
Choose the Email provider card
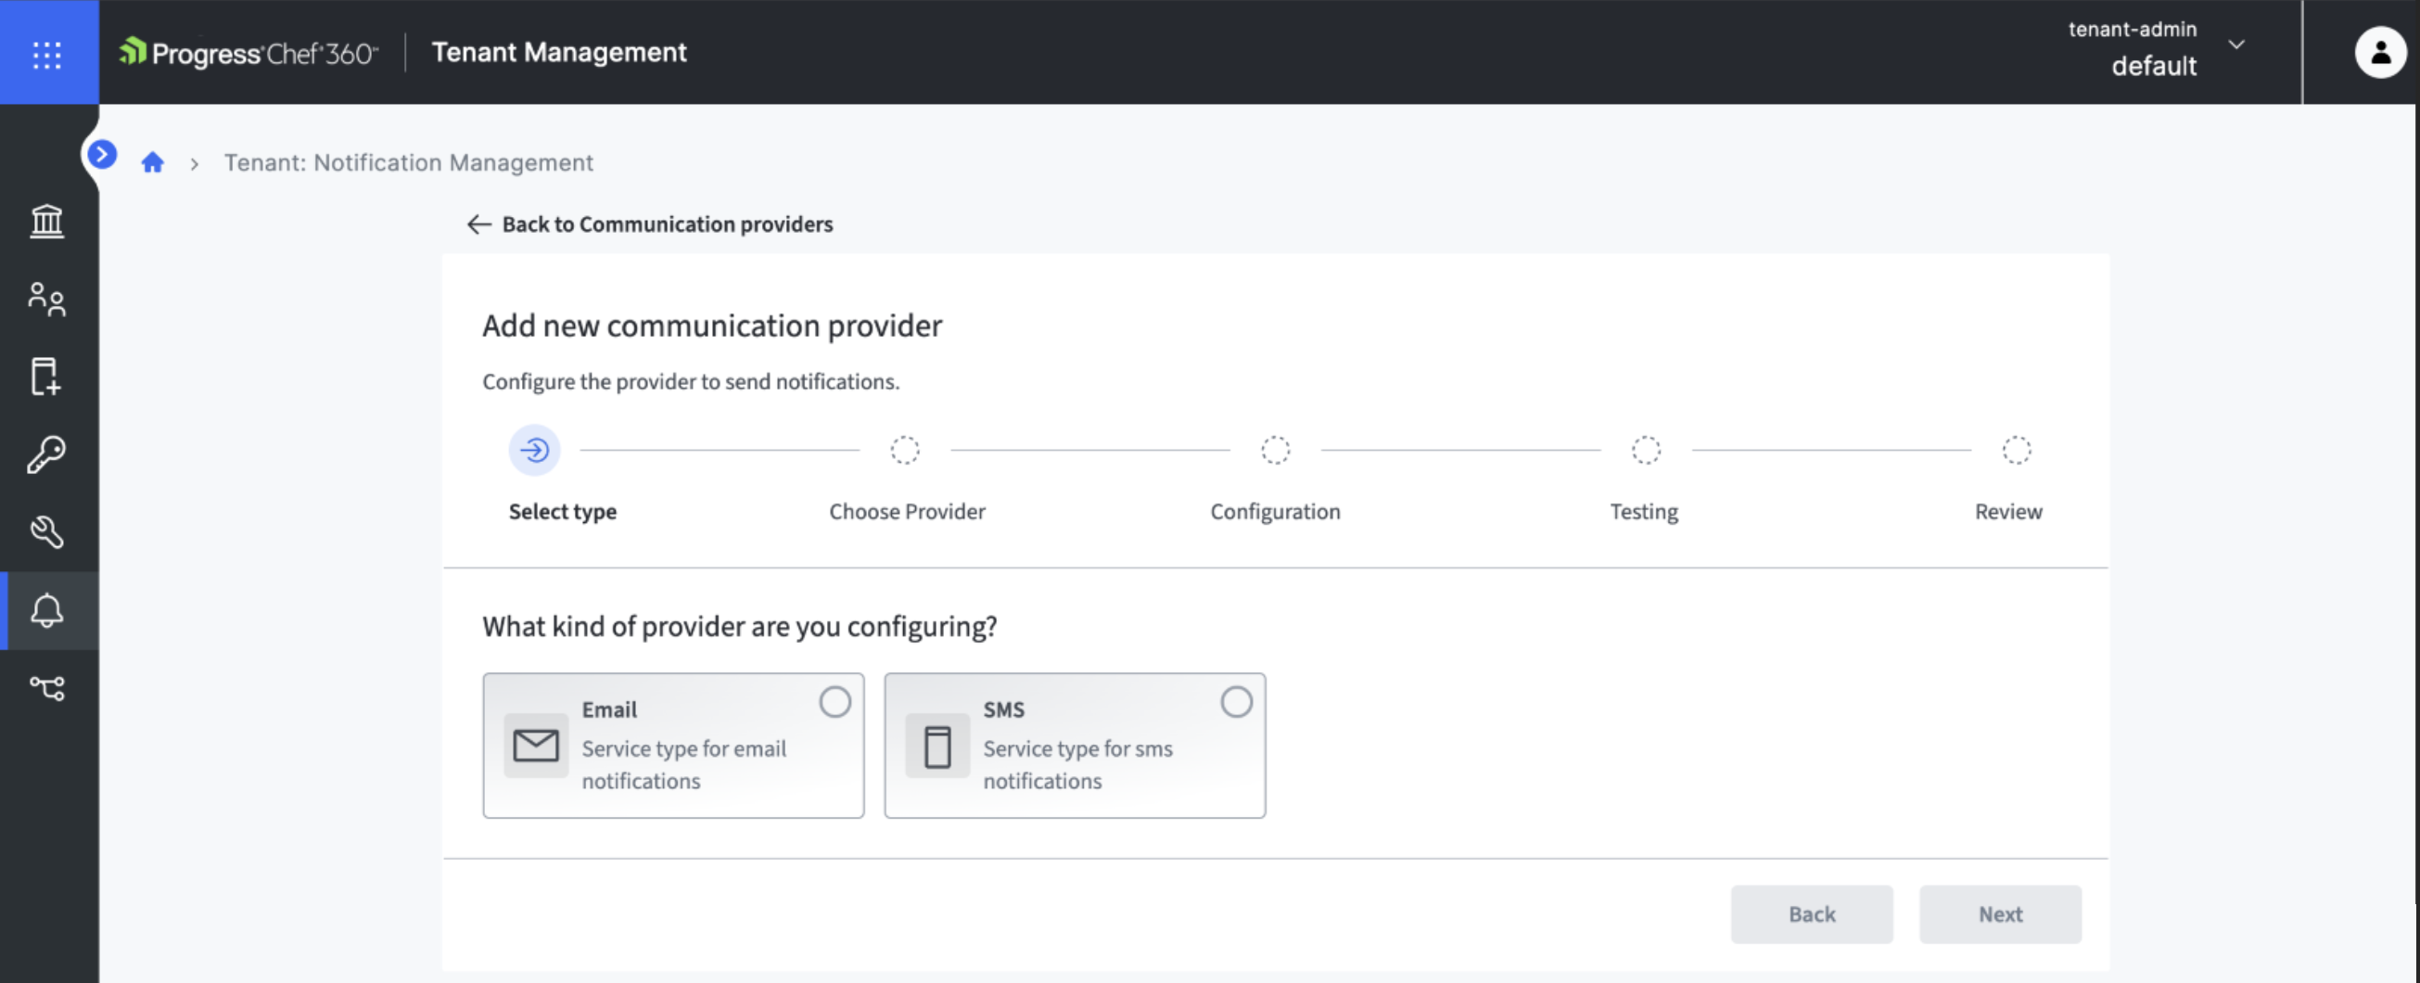[x=673, y=746]
